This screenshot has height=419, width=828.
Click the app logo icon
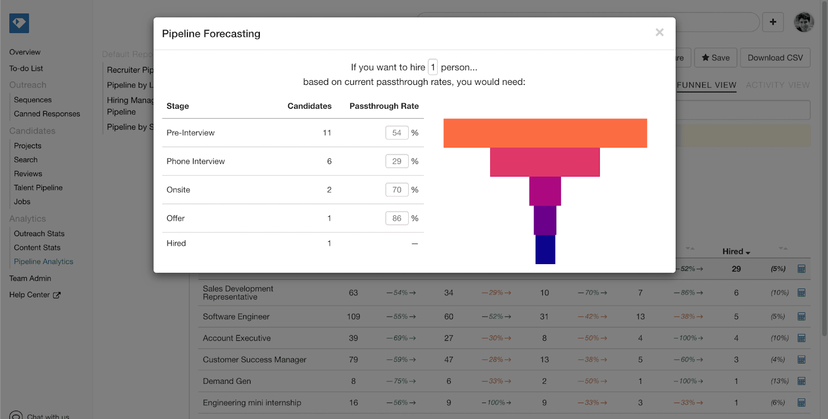(x=19, y=23)
